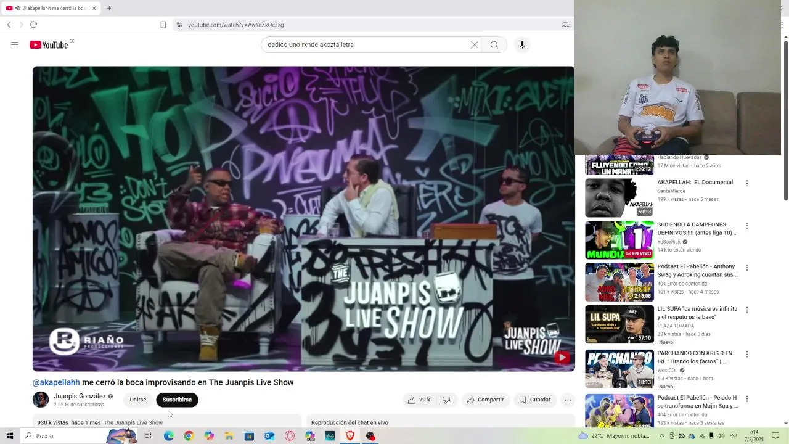The width and height of the screenshot is (789, 444).
Task: Close the akapellahh YouTube tab
Action: pos(94,8)
